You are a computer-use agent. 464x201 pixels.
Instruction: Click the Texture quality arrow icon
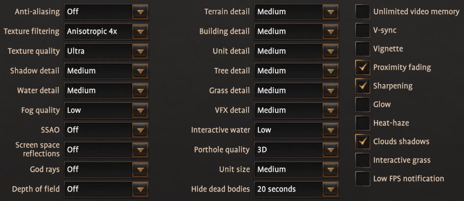tap(140, 51)
